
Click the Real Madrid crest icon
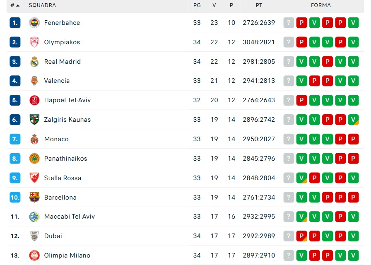[34, 62]
